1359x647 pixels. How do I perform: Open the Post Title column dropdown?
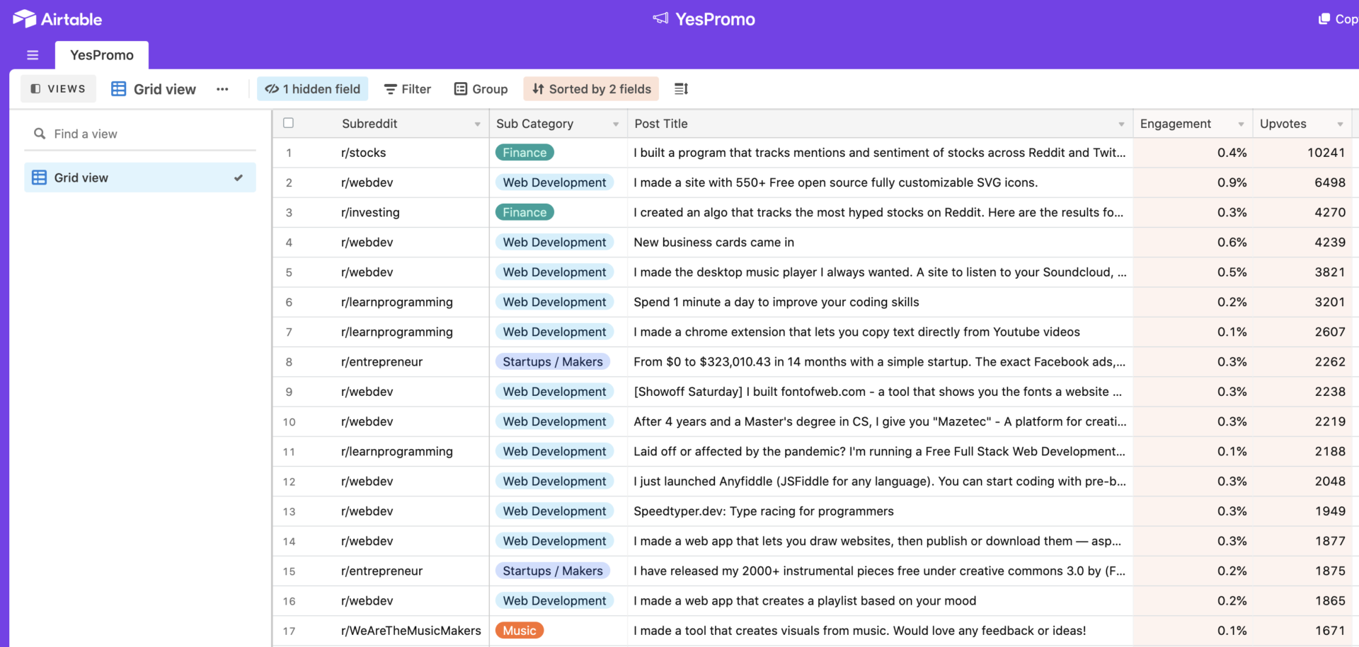(1120, 124)
